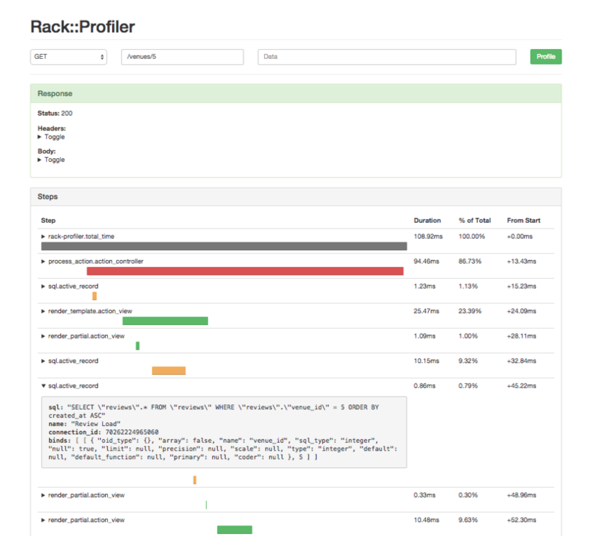Expand the process_action.action_controller step
Screen dimensions: 592x536
click(92, 261)
